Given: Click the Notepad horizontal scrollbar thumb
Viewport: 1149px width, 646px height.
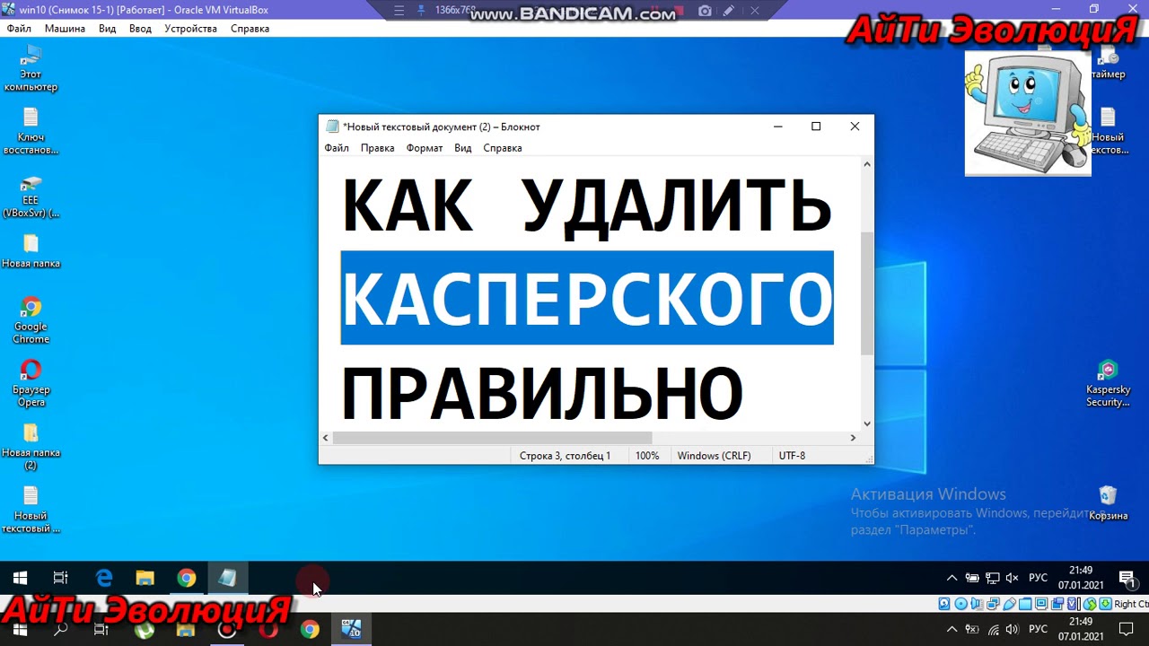Looking at the screenshot, I should (x=492, y=438).
